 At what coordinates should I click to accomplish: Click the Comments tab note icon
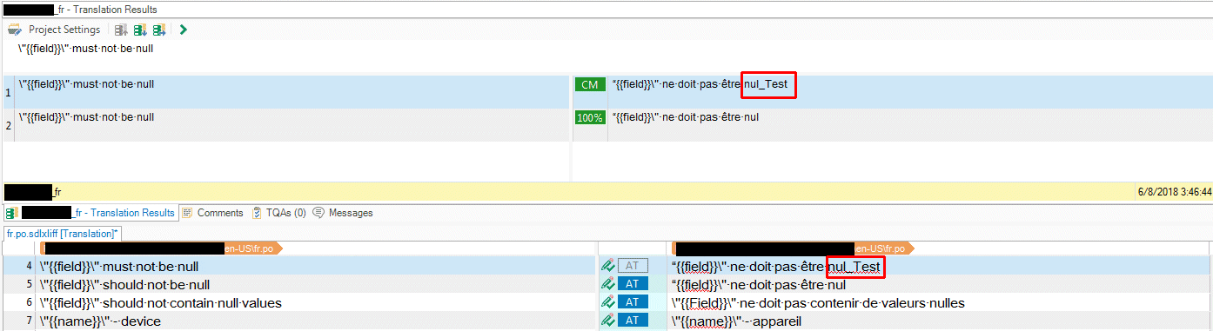point(187,213)
